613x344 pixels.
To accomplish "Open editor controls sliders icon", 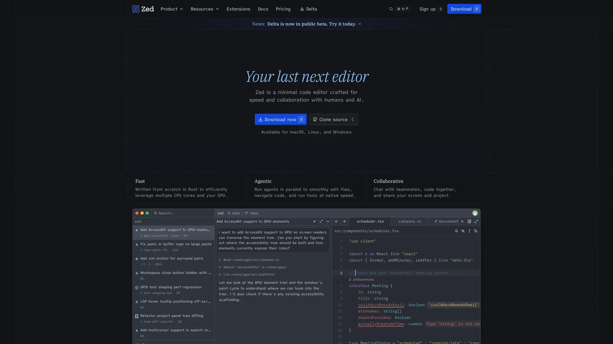I will [x=476, y=231].
